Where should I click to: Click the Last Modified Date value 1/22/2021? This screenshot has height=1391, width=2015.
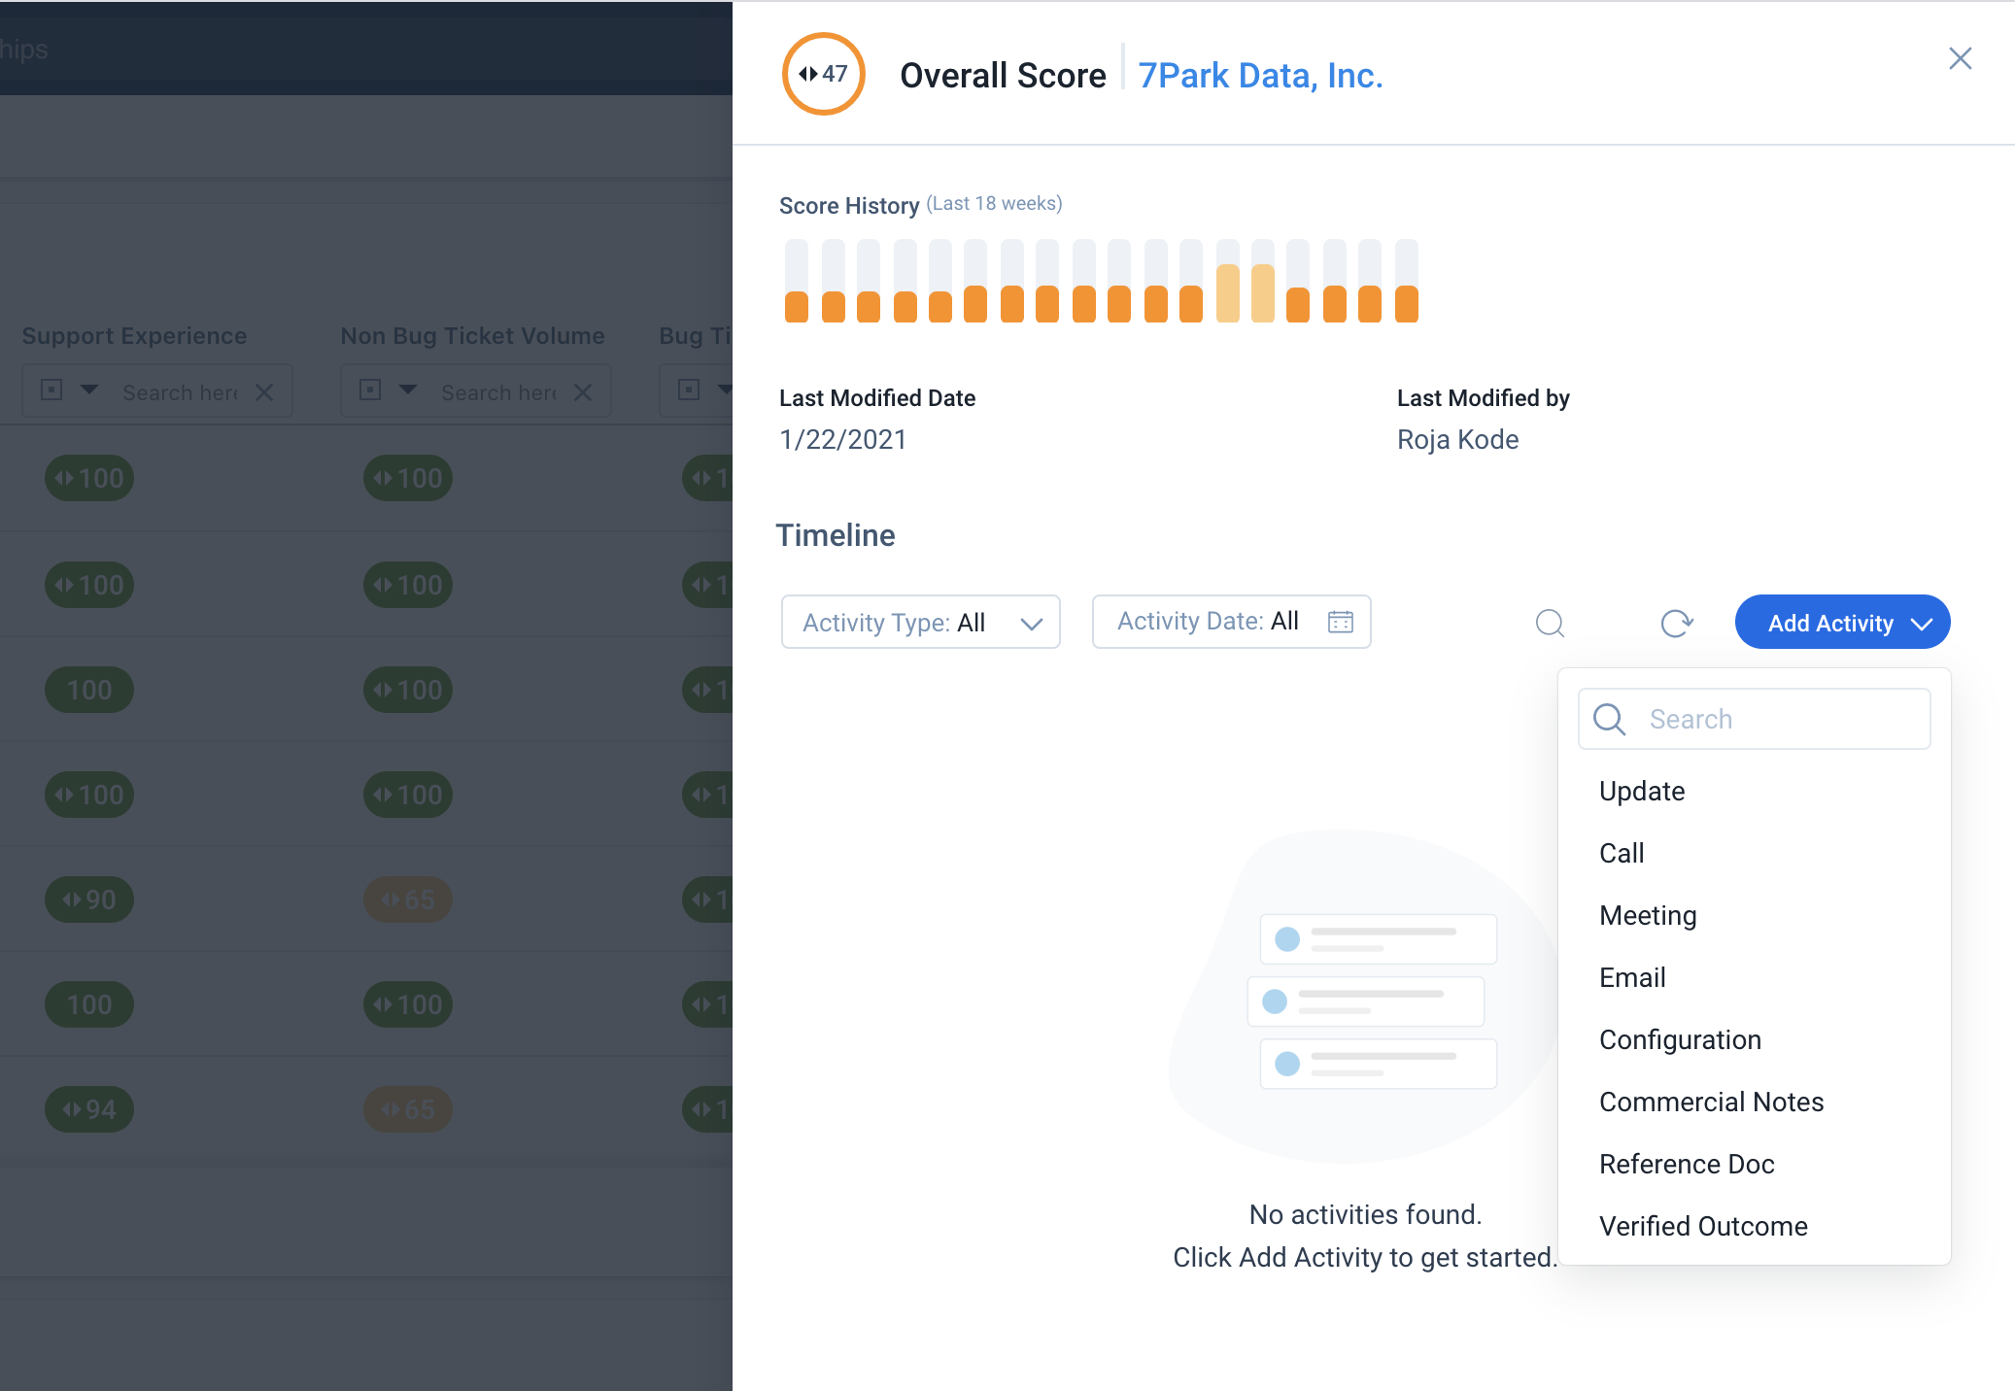(842, 440)
